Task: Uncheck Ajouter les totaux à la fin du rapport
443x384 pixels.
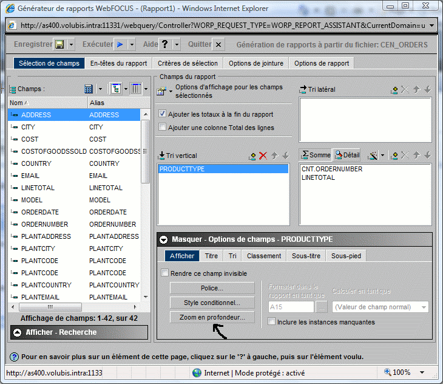Action: [x=162, y=114]
